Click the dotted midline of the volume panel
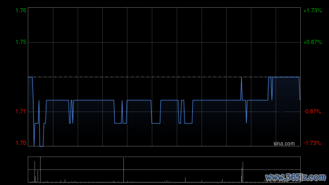The height and width of the screenshot is (185, 329). 164,170
